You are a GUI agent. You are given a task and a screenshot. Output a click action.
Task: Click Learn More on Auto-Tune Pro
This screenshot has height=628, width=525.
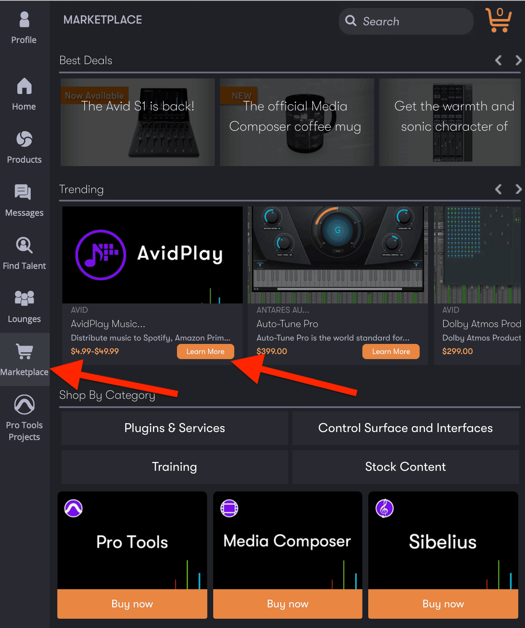coord(391,351)
